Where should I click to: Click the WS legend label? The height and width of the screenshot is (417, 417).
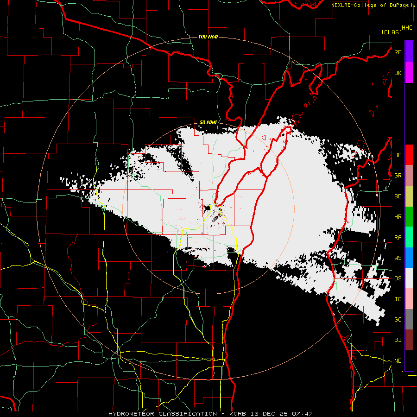(x=398, y=258)
